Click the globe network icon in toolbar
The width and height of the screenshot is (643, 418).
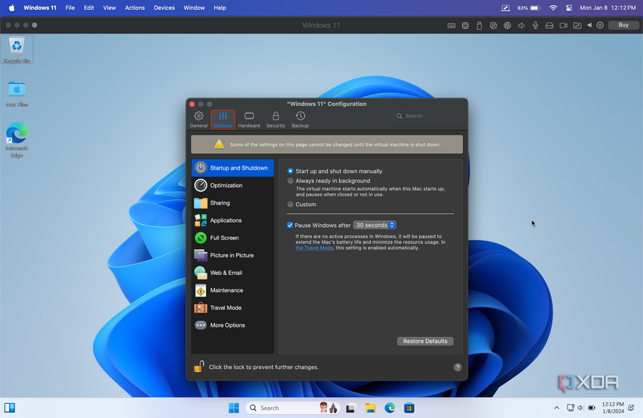507,26
